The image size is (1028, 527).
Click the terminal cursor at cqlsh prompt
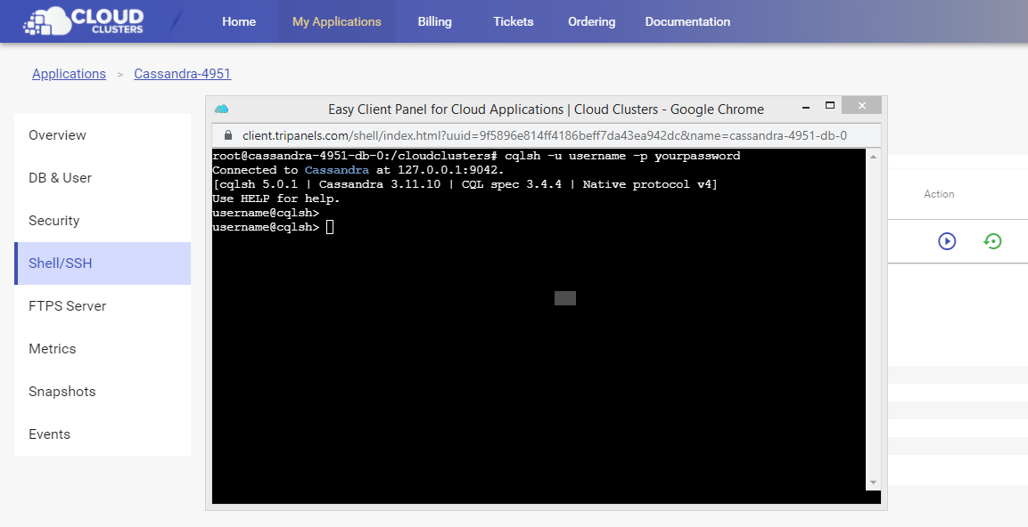point(330,227)
